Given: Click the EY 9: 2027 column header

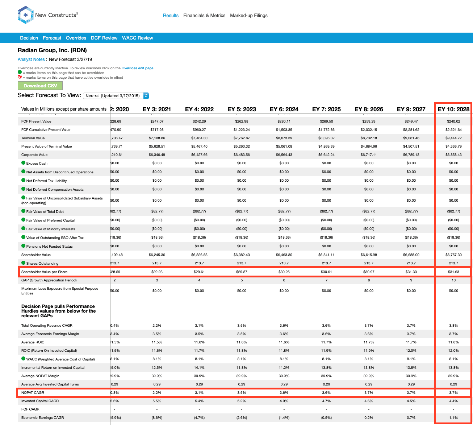Looking at the screenshot, I should coord(411,109).
